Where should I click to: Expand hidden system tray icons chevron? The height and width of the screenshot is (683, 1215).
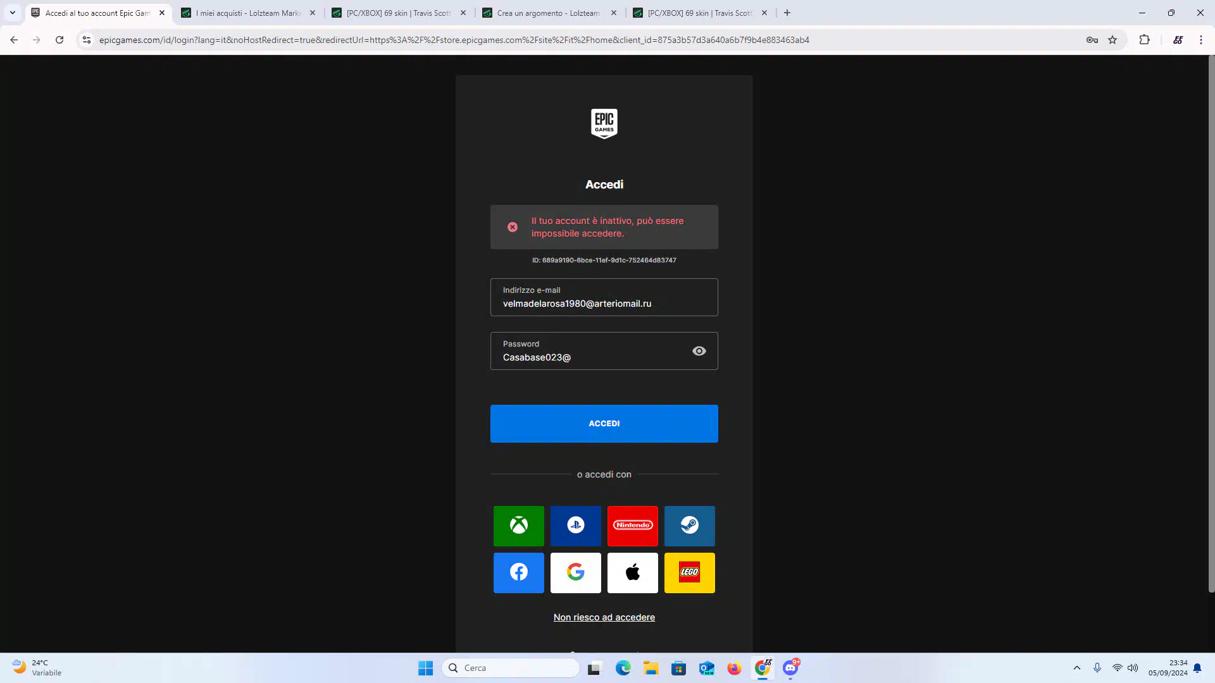click(1076, 668)
